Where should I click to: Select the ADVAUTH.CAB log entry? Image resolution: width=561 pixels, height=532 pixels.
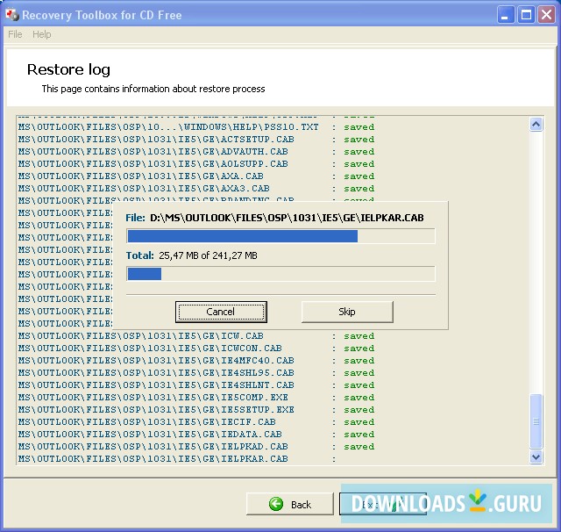[196, 152]
